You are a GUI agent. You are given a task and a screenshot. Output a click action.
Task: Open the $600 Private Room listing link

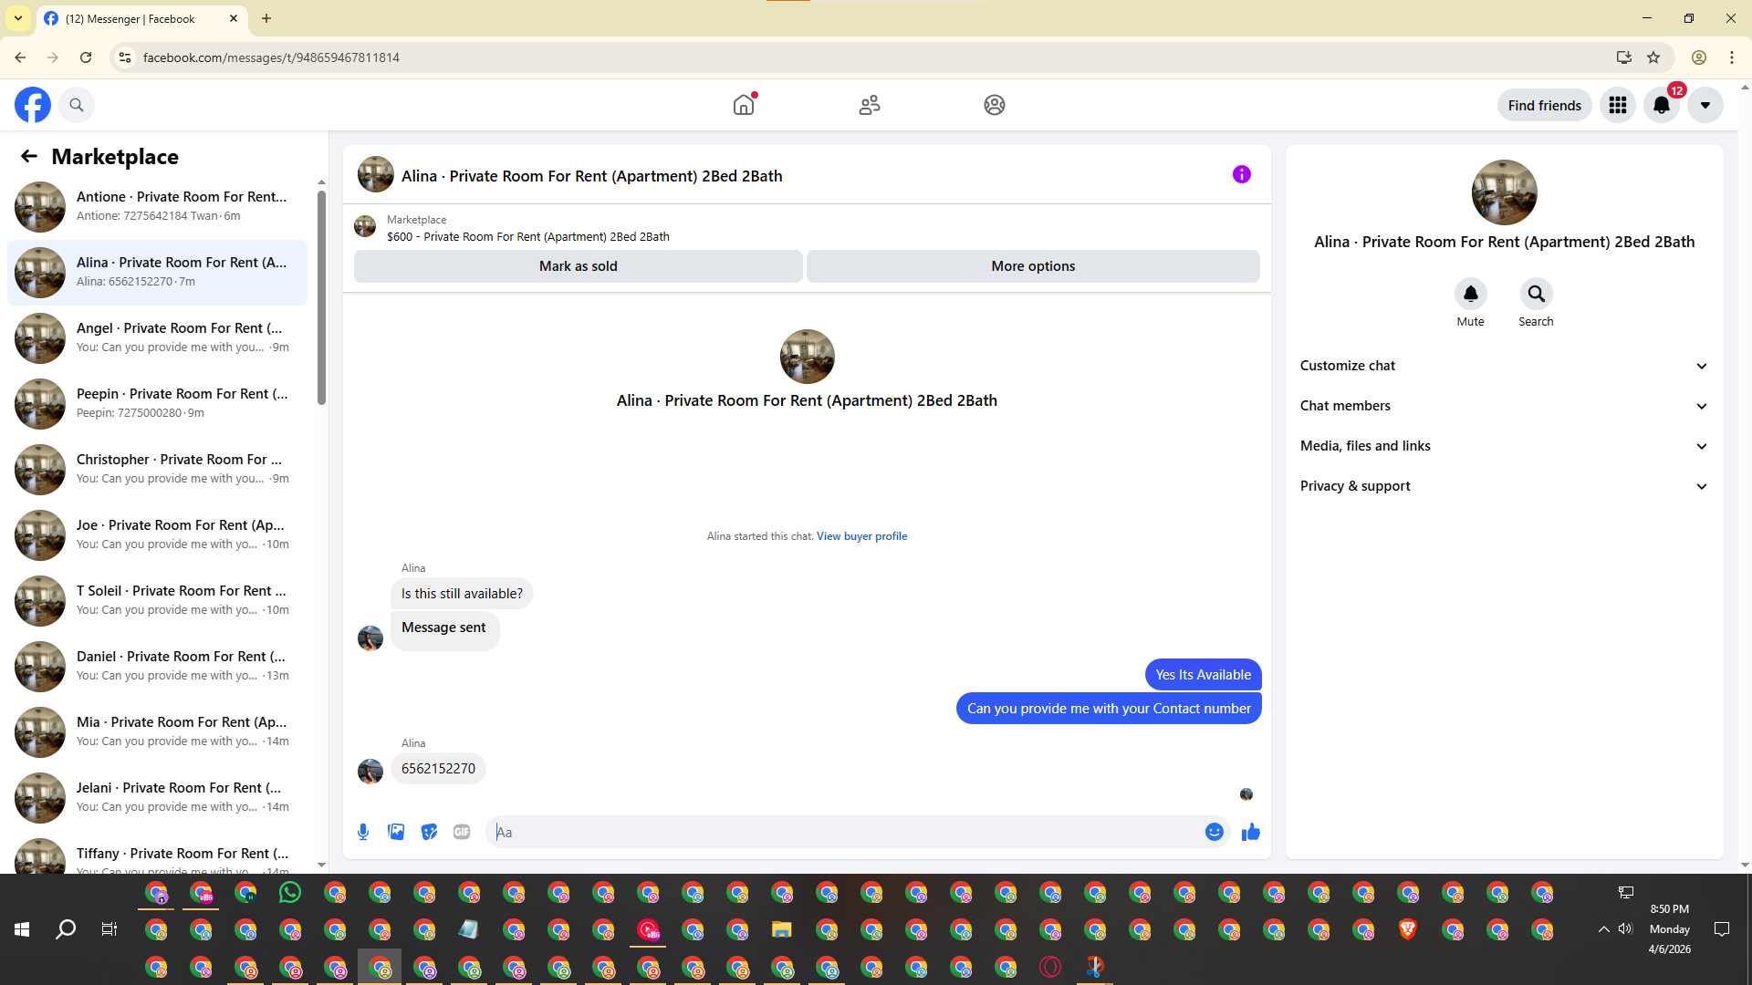click(x=528, y=237)
